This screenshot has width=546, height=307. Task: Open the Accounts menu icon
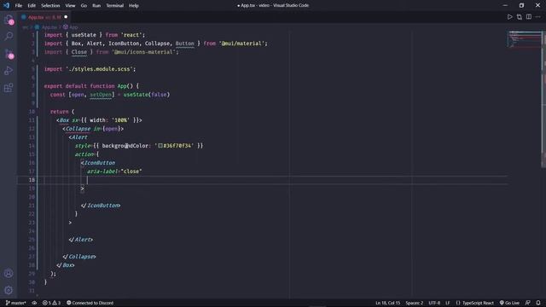(9, 273)
